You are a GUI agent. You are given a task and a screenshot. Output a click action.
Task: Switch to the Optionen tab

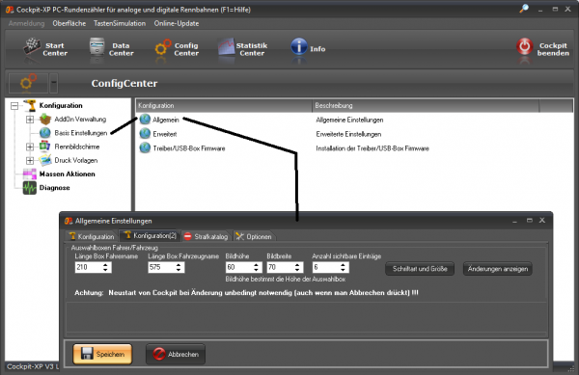[x=254, y=236]
